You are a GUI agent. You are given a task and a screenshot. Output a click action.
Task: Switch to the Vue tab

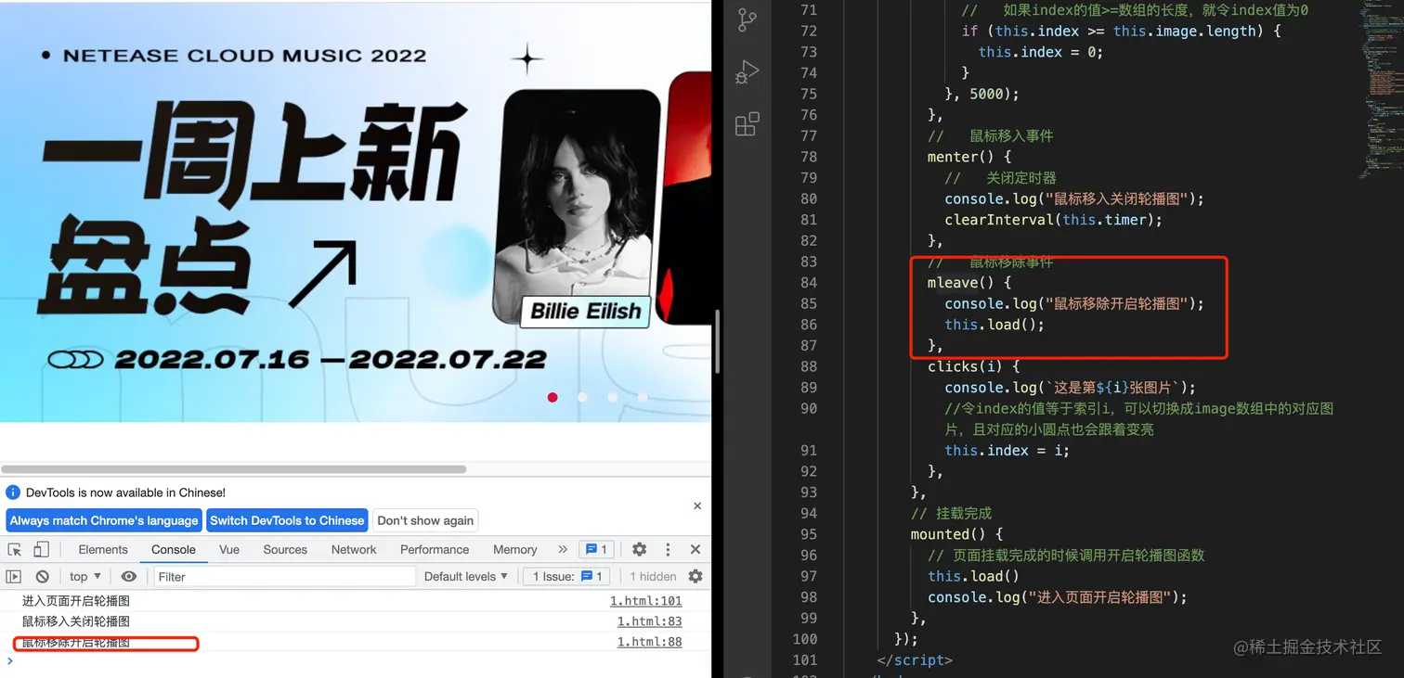229,549
